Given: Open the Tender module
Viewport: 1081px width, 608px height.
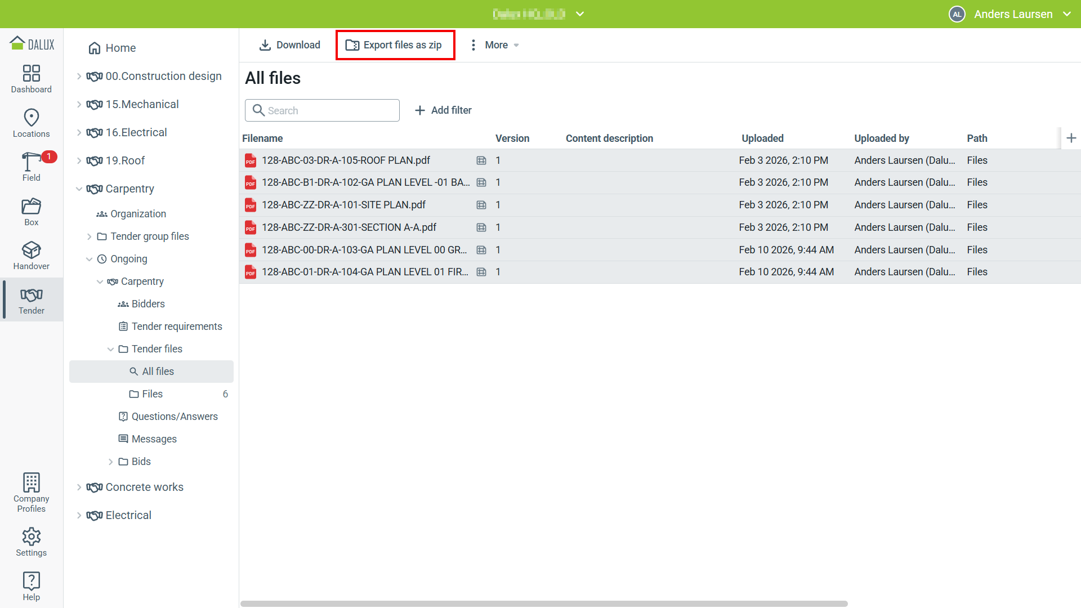Looking at the screenshot, I should (x=32, y=300).
